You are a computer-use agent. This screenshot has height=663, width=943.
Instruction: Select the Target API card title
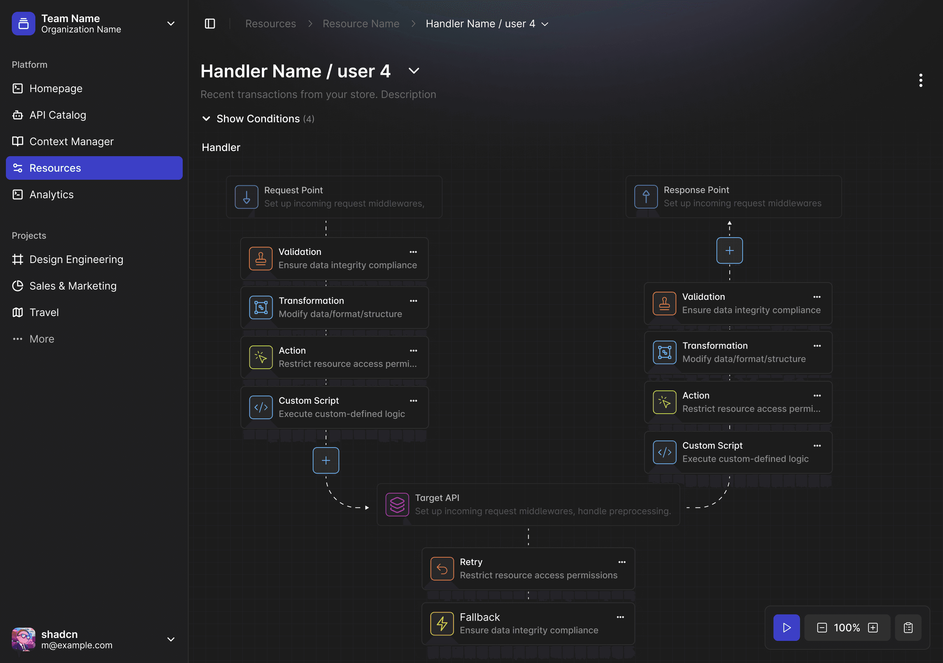pos(437,498)
